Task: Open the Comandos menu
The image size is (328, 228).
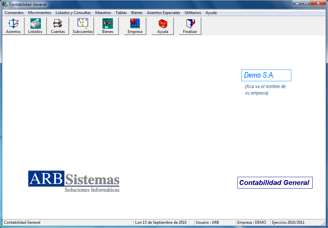Action: pos(14,13)
